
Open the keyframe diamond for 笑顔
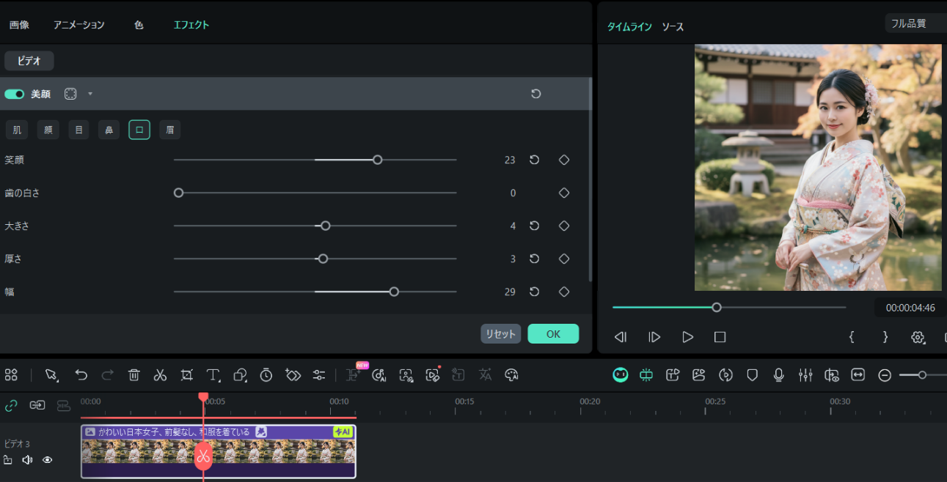coord(564,159)
